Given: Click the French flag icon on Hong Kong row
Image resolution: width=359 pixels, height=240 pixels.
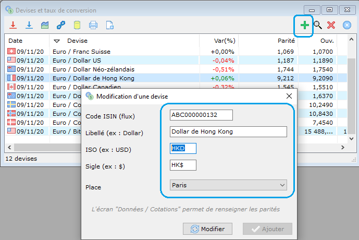Looking at the screenshot, I should (11, 78).
